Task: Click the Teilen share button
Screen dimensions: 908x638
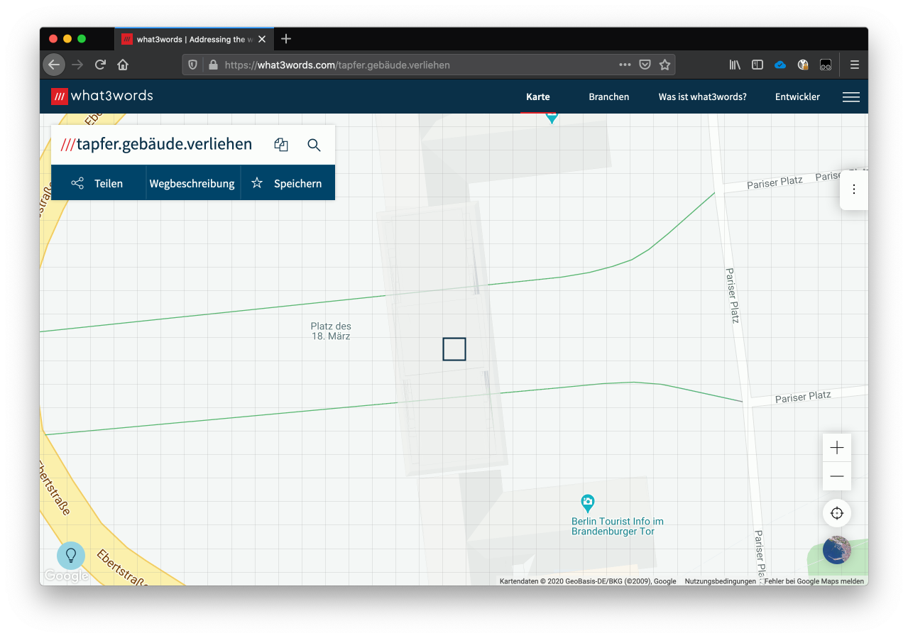Action: (x=98, y=183)
